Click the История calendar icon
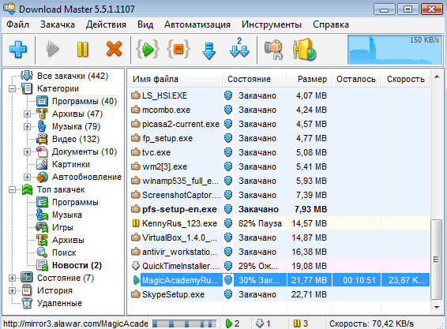This screenshot has width=447, height=329. point(27,290)
